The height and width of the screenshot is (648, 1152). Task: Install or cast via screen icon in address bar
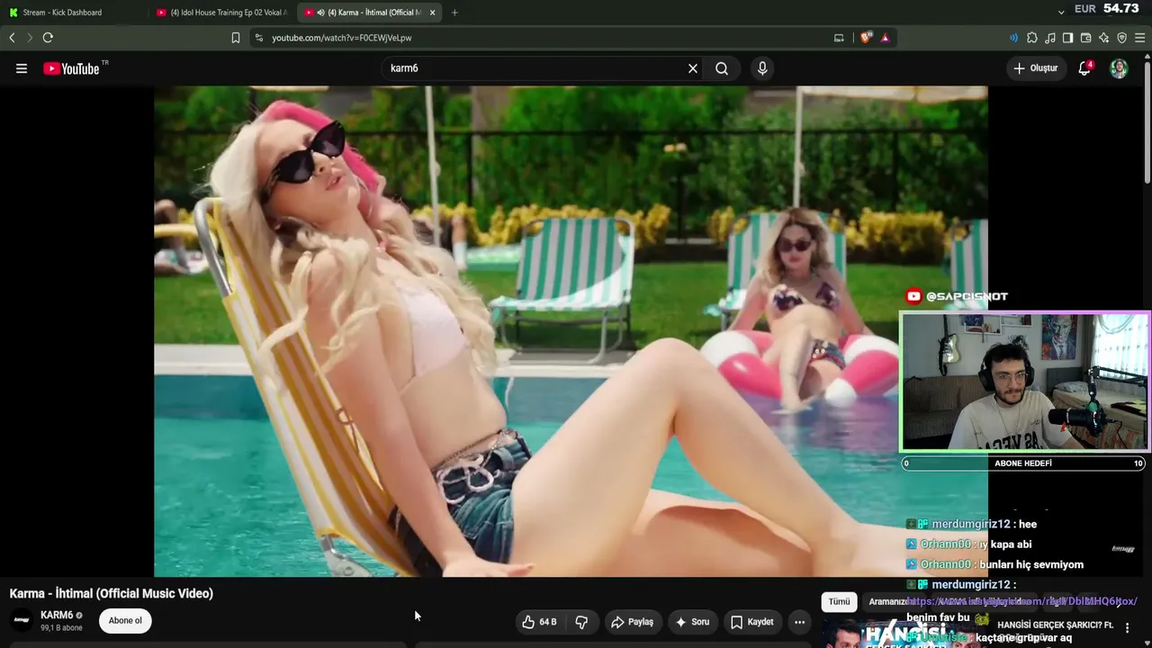coord(839,38)
